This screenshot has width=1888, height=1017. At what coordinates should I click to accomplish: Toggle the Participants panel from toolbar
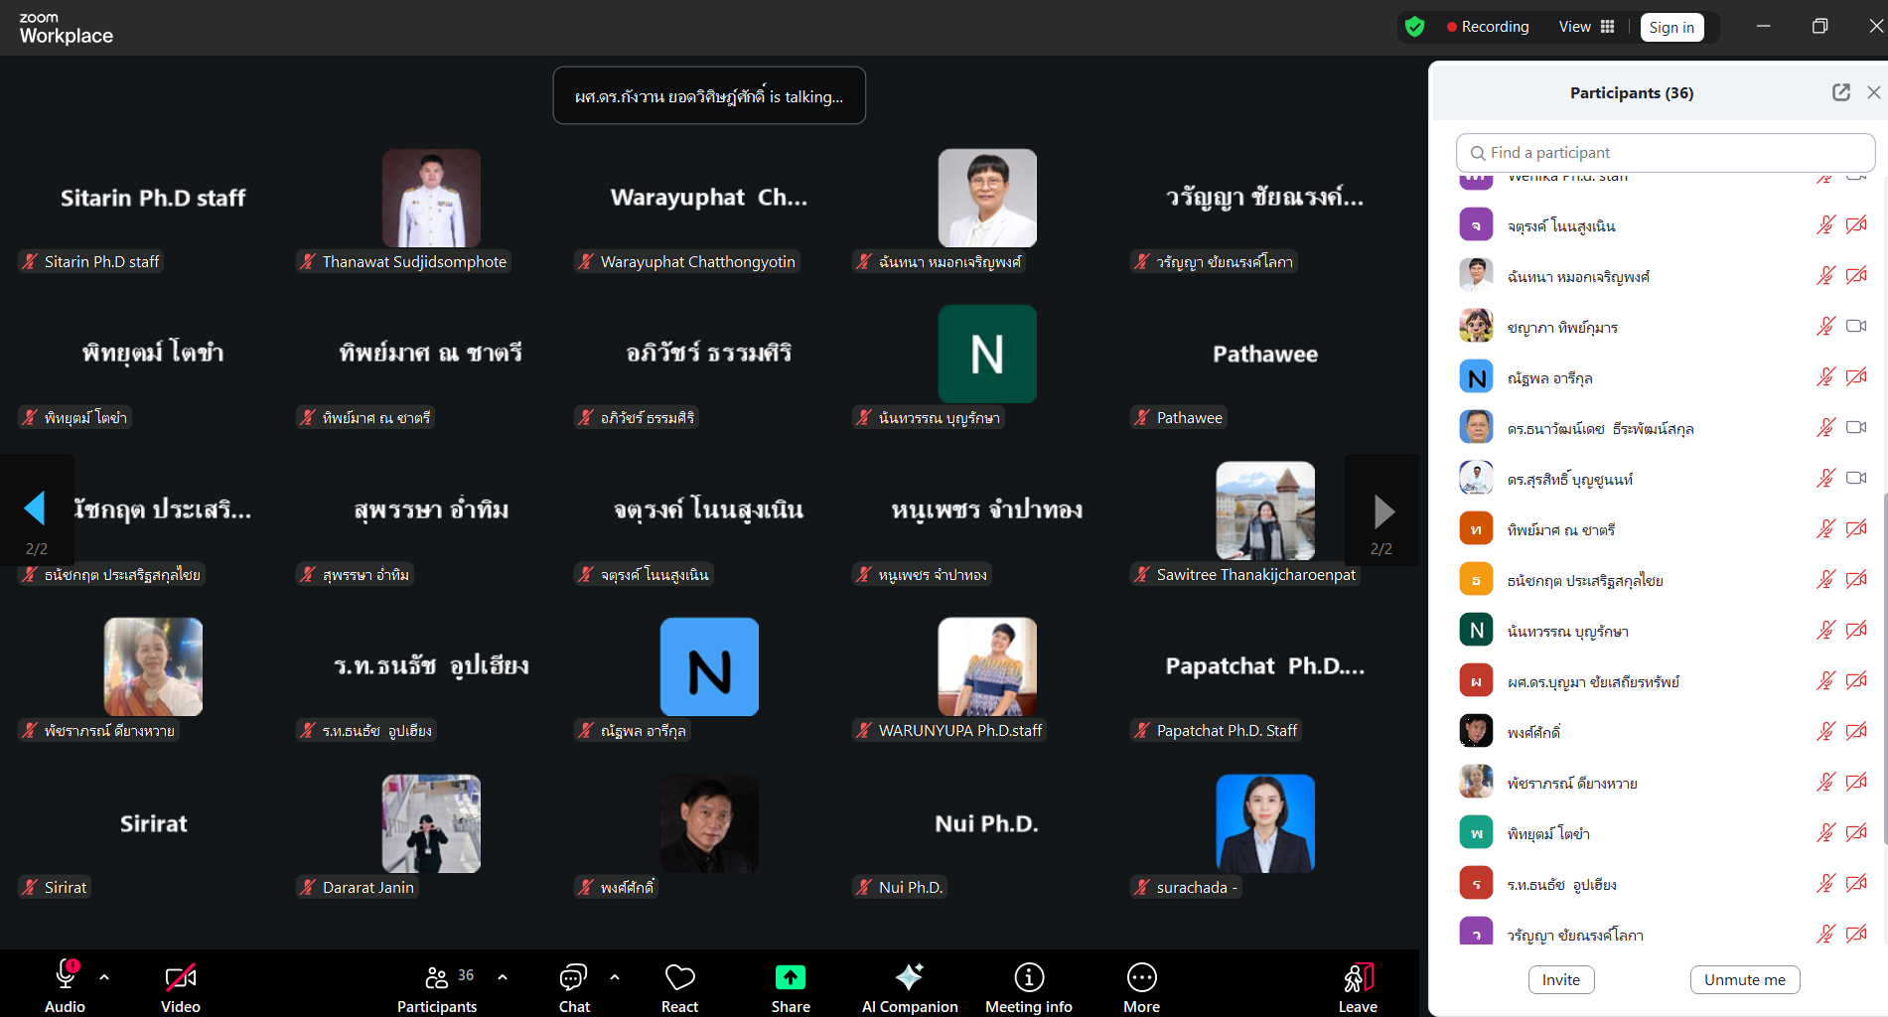(437, 987)
